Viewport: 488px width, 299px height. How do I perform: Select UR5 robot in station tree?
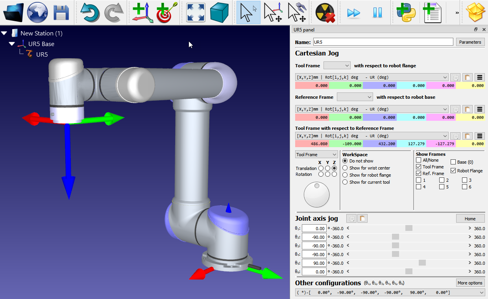[42, 55]
